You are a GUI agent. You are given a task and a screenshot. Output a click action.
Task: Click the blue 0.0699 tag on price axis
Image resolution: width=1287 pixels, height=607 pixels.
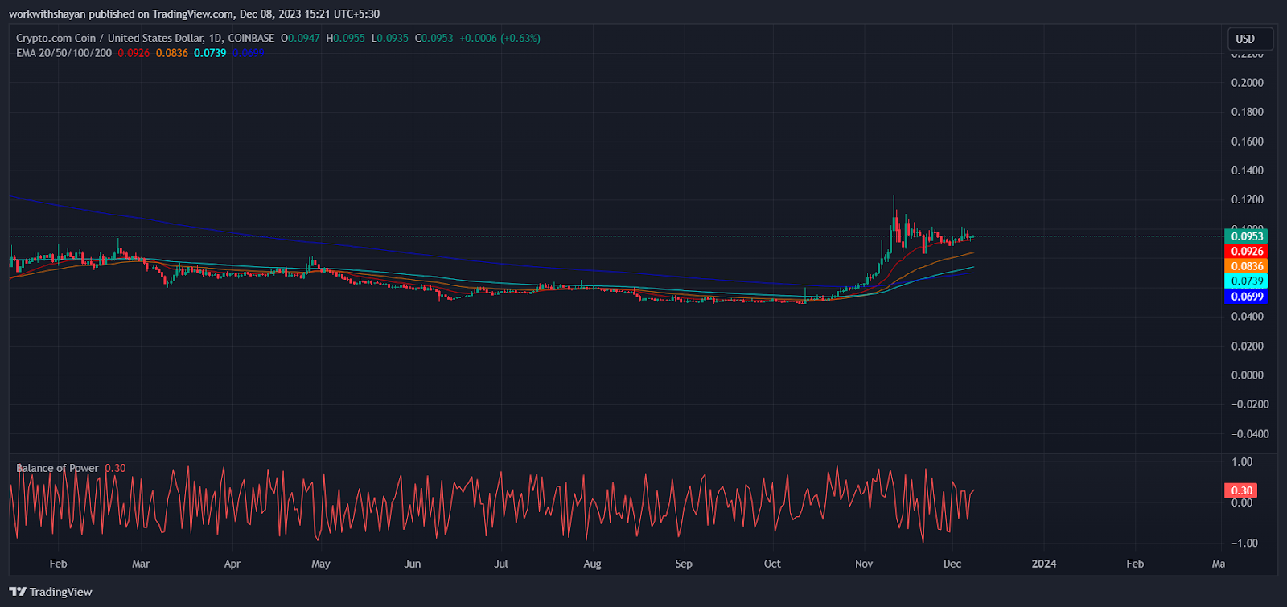point(1246,297)
